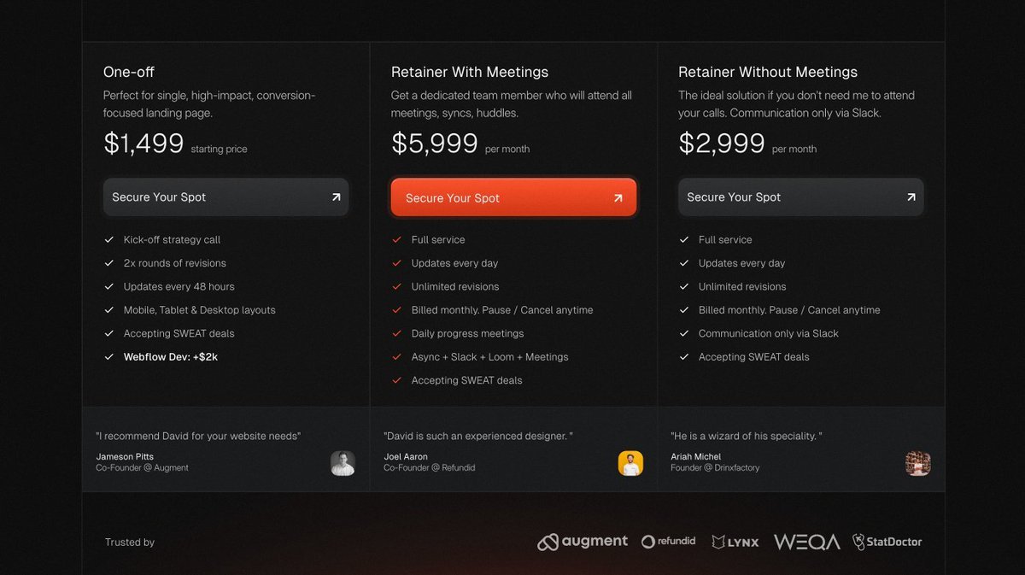This screenshot has width=1025, height=575.
Task: Click Webflow Dev: +$2k add-on item
Action: click(170, 357)
